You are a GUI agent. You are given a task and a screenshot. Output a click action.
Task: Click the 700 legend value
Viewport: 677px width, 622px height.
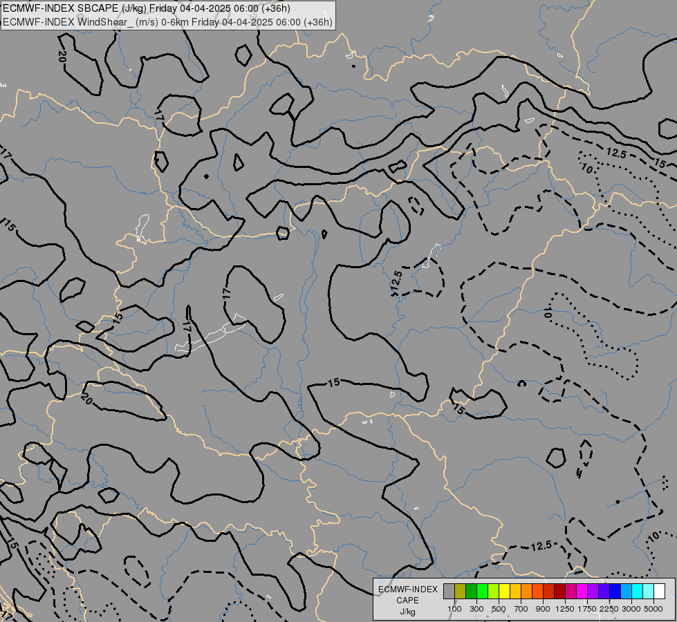[521, 609]
